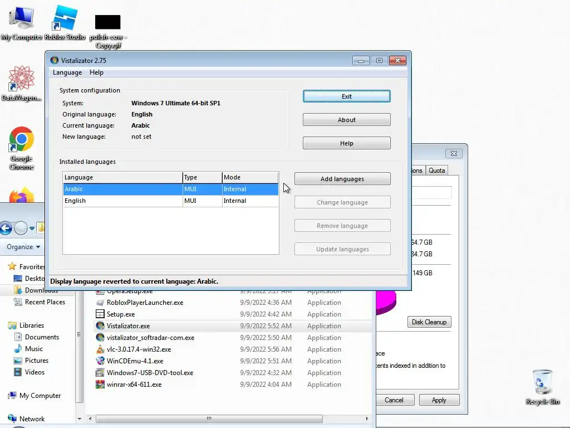Click Cancel in Properties dialog
This screenshot has width=570, height=428.
[x=394, y=400]
